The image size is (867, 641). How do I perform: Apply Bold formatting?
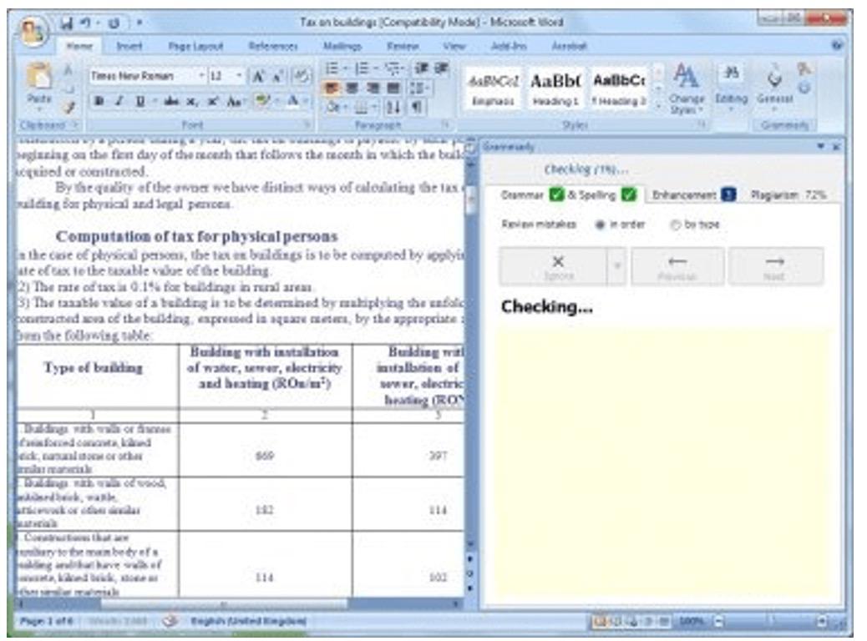tap(99, 101)
